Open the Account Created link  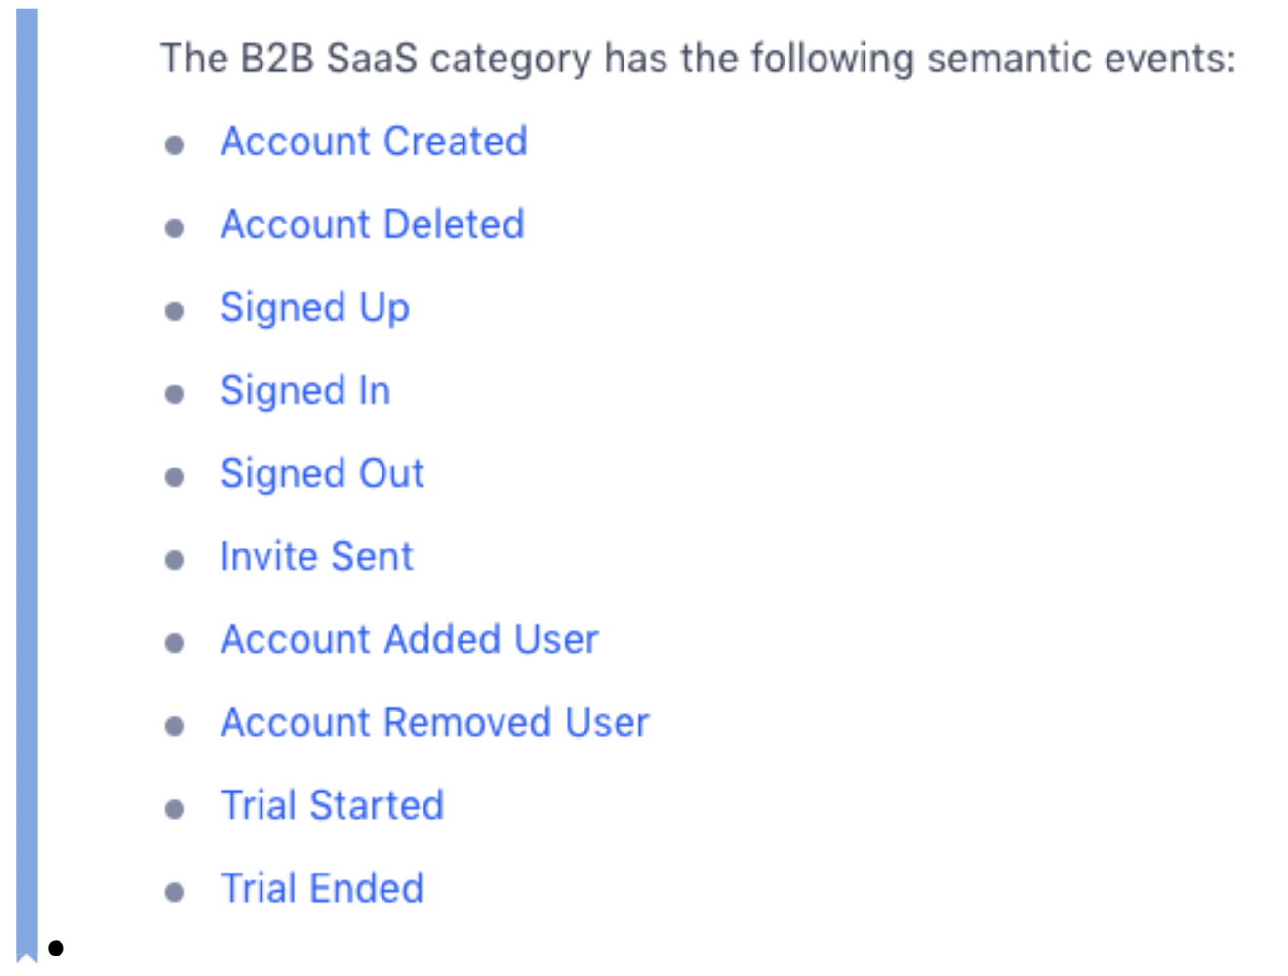click(374, 142)
